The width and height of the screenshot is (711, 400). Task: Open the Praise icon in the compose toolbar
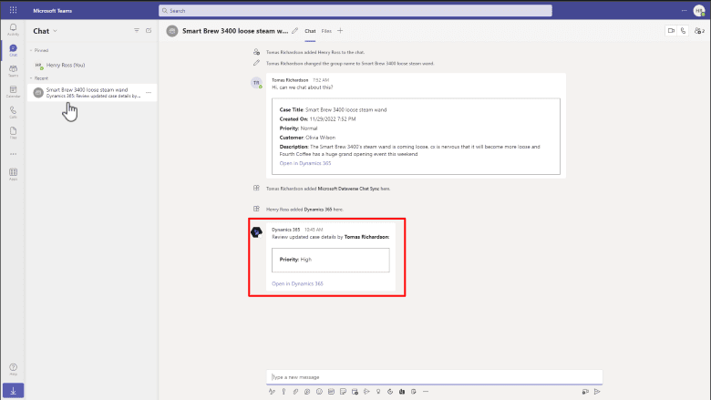(x=378, y=392)
